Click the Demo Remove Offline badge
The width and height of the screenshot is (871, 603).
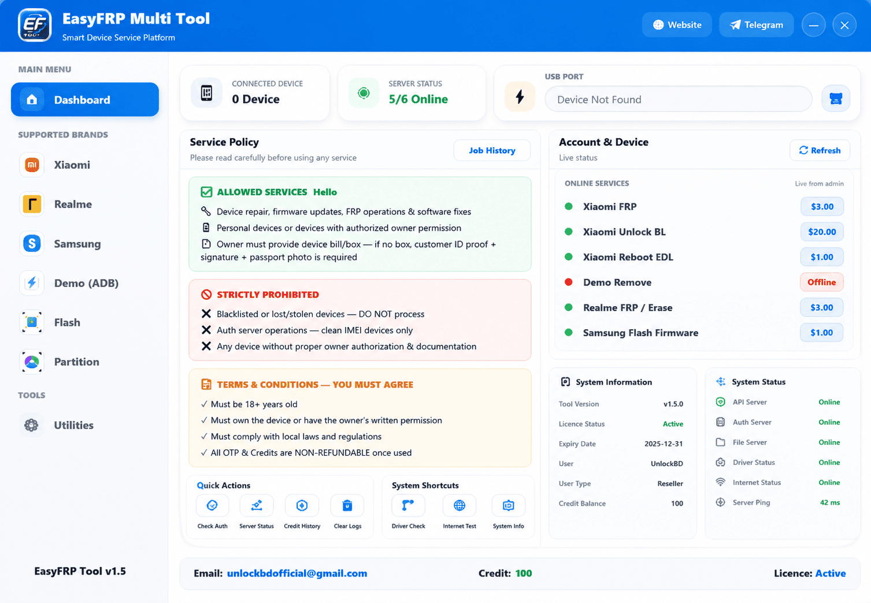[x=822, y=282]
